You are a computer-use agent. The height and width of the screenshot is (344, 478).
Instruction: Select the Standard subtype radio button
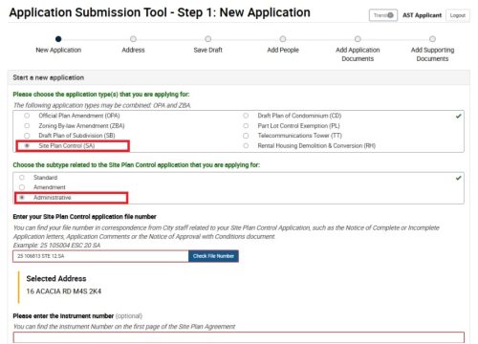point(22,178)
